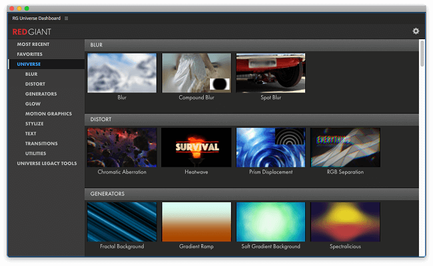Click the 'RGB Separation' caption text
This screenshot has height=266, width=433.
pos(345,172)
